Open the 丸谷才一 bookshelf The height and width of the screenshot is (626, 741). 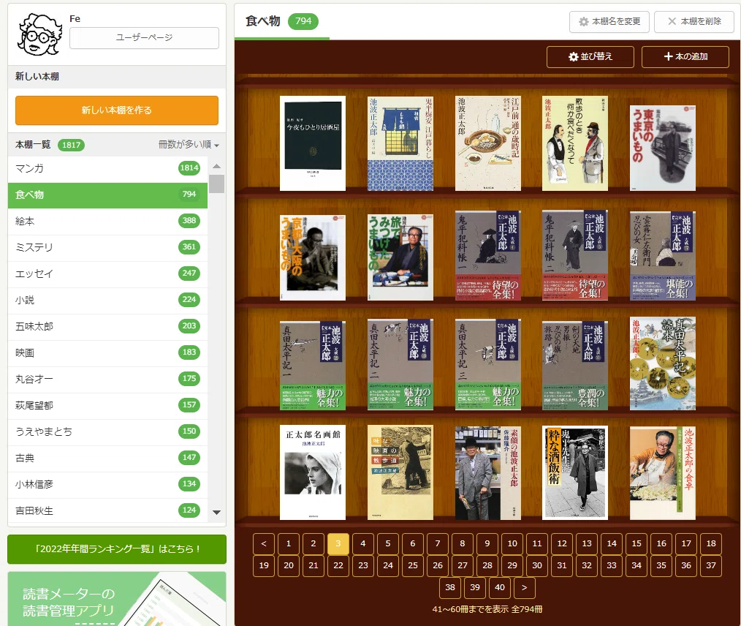pyautogui.click(x=107, y=380)
